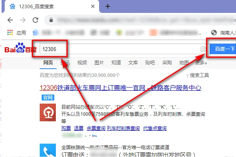Reload the page with refresh icon
This screenshot has width=236, height=157.
pos(35,20)
